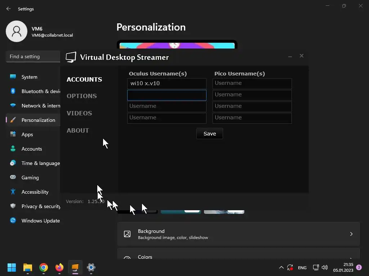Click the Find a setting search box

coord(33,56)
